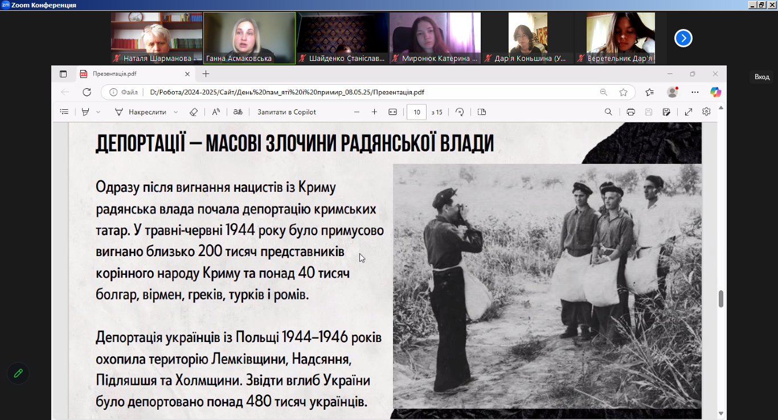Viewport: 778px width, 420px height.
Task: Click the read aloud icon
Action: (216, 112)
